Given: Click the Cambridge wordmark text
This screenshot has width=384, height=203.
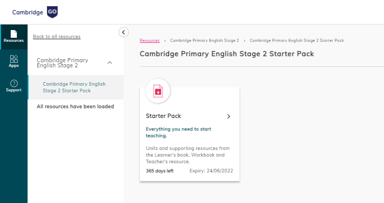Looking at the screenshot, I should click(28, 12).
